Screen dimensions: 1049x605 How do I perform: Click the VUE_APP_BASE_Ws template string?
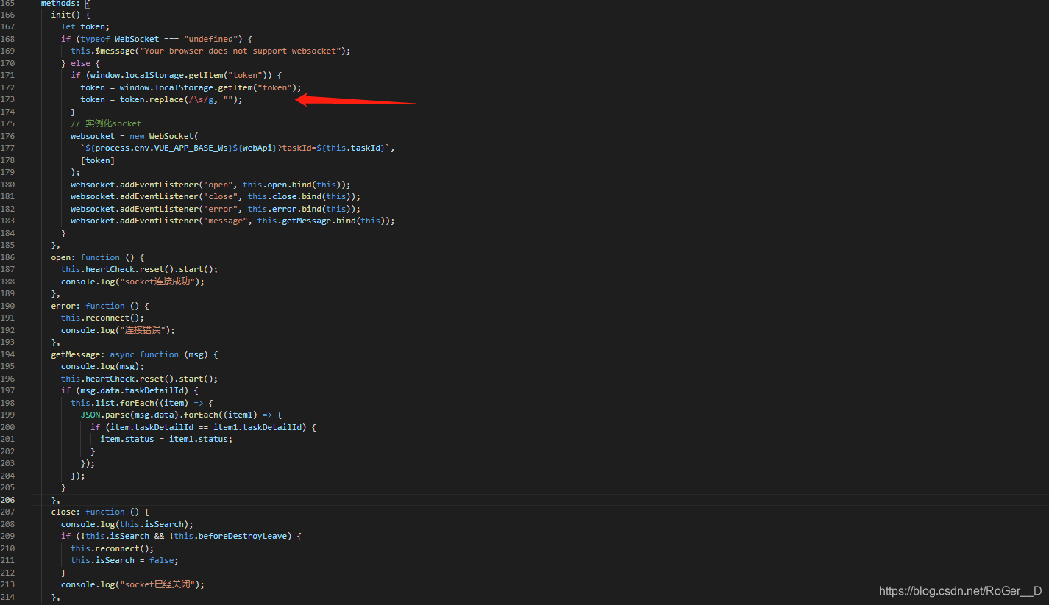[x=238, y=148]
